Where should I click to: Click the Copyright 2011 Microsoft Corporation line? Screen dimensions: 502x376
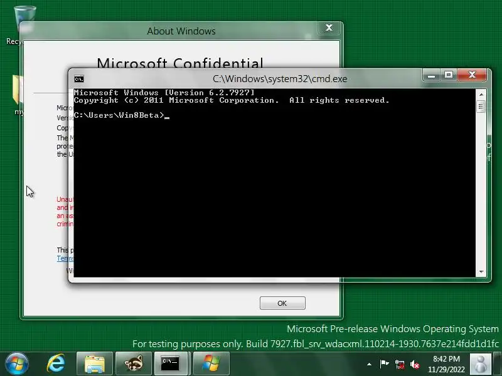pos(232,100)
